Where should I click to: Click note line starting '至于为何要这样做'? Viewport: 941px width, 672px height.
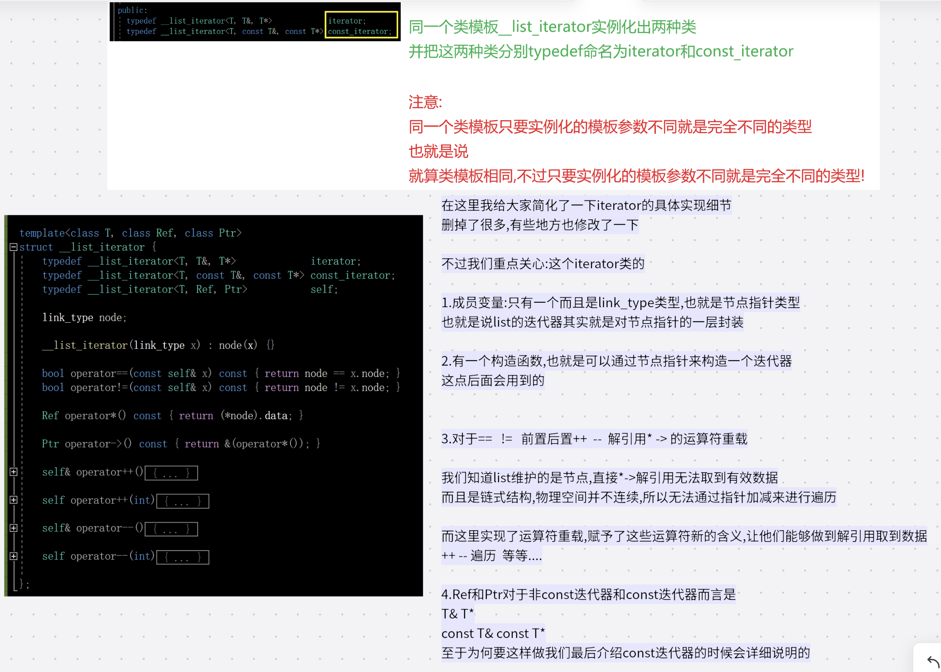pos(626,653)
